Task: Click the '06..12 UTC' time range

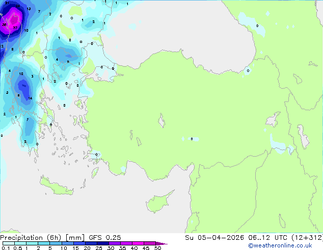Action: coord(268,238)
